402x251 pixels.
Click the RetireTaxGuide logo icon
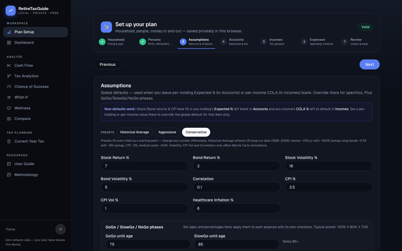tap(11, 11)
